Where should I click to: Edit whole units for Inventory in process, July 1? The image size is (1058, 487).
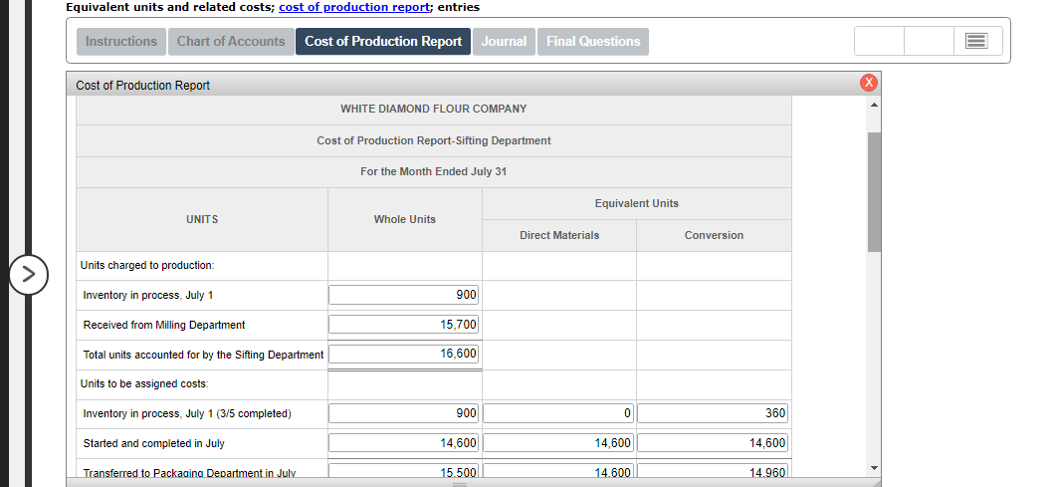click(403, 295)
